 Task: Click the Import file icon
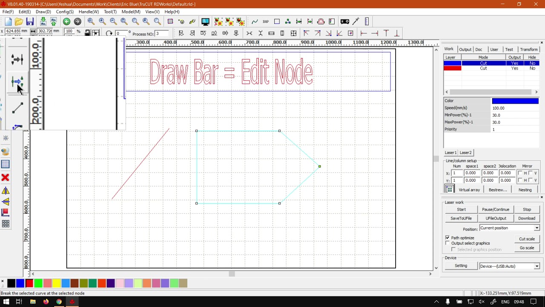click(x=43, y=22)
